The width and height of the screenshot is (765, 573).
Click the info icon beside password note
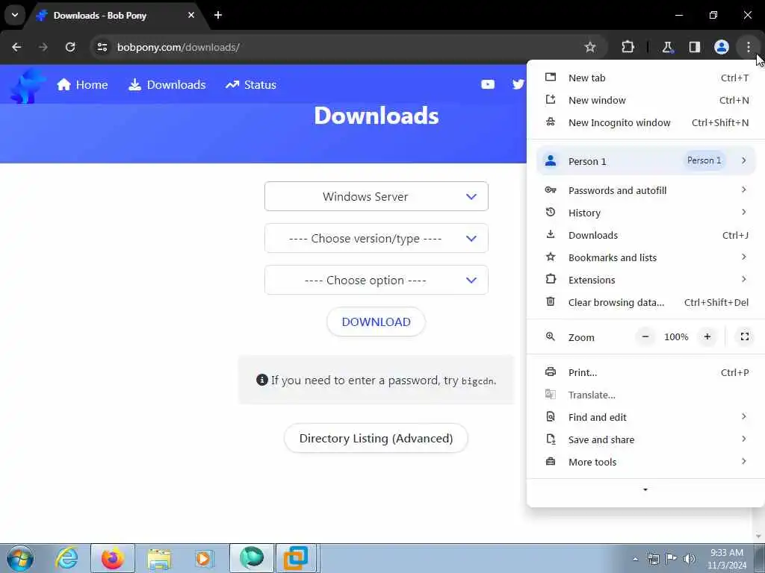click(262, 380)
